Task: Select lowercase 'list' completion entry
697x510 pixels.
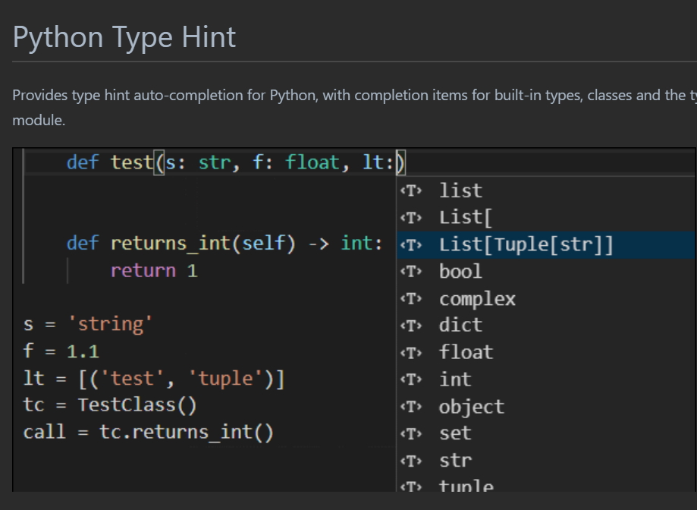Action: (x=460, y=191)
